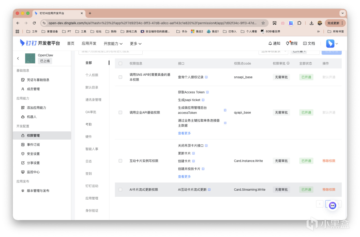Expand the 更多 dropdown menu

(136, 44)
